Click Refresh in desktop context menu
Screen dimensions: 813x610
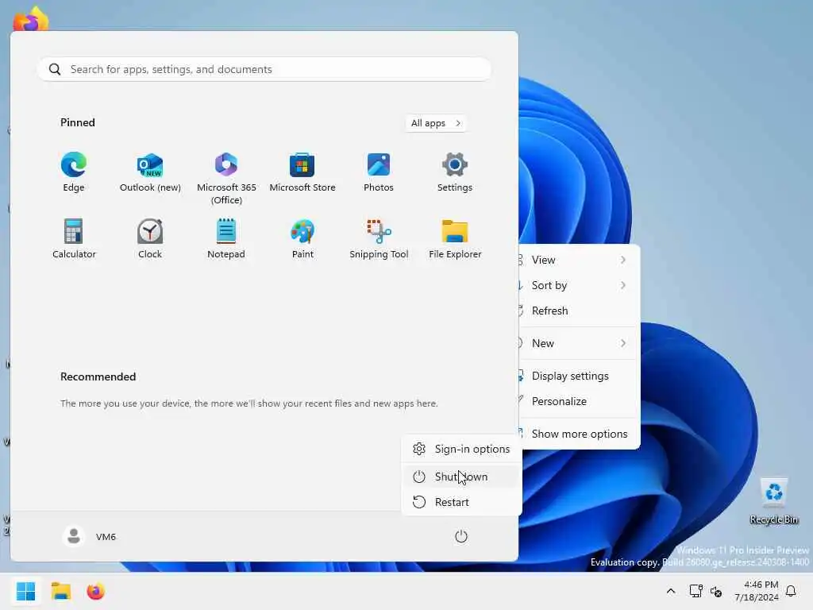coord(579,311)
